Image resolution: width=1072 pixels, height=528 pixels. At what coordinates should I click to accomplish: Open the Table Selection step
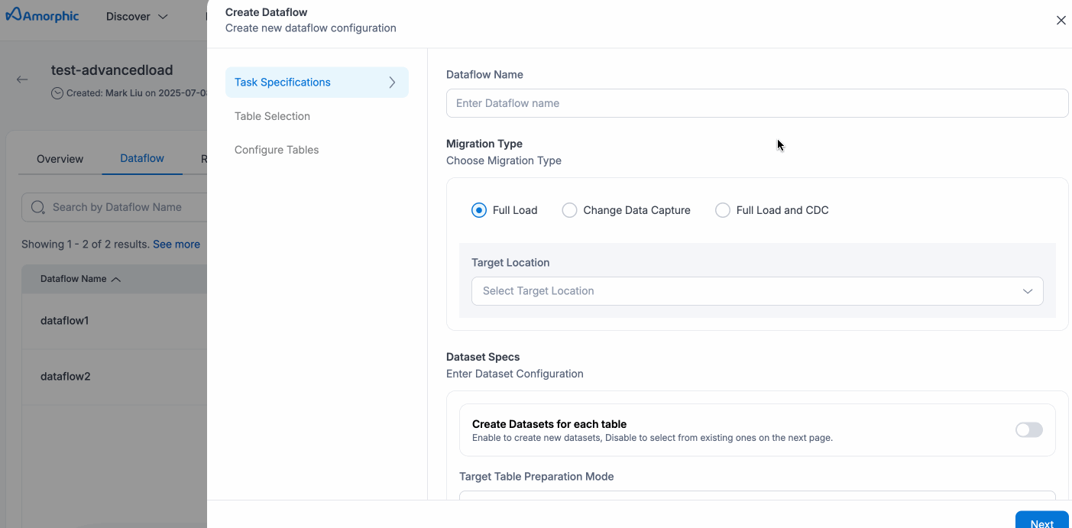(272, 116)
